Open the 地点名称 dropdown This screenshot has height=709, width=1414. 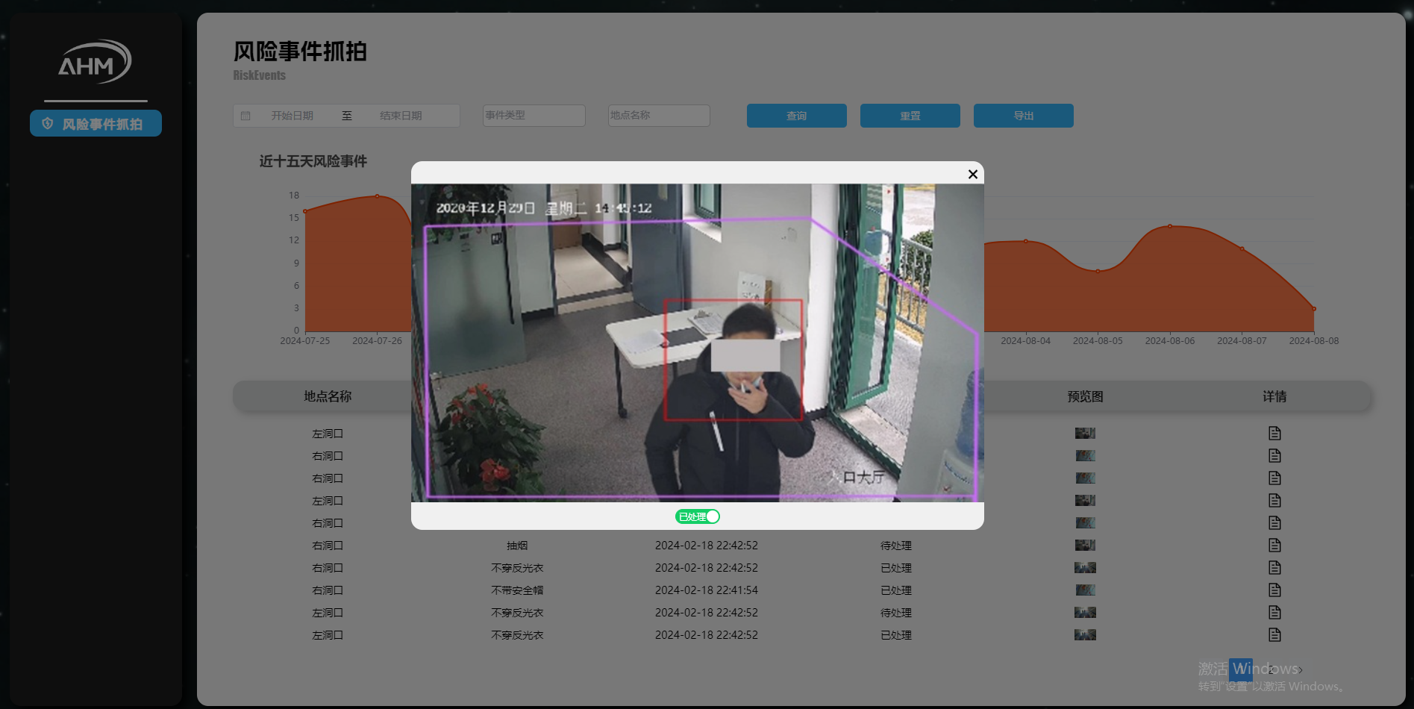point(658,116)
